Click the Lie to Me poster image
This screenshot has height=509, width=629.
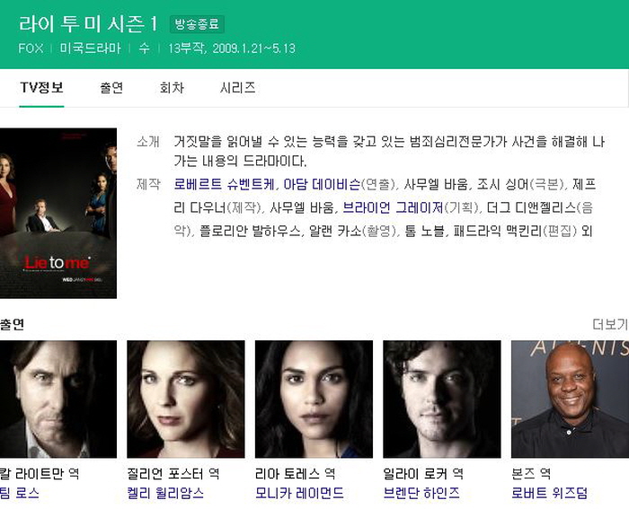click(x=58, y=214)
